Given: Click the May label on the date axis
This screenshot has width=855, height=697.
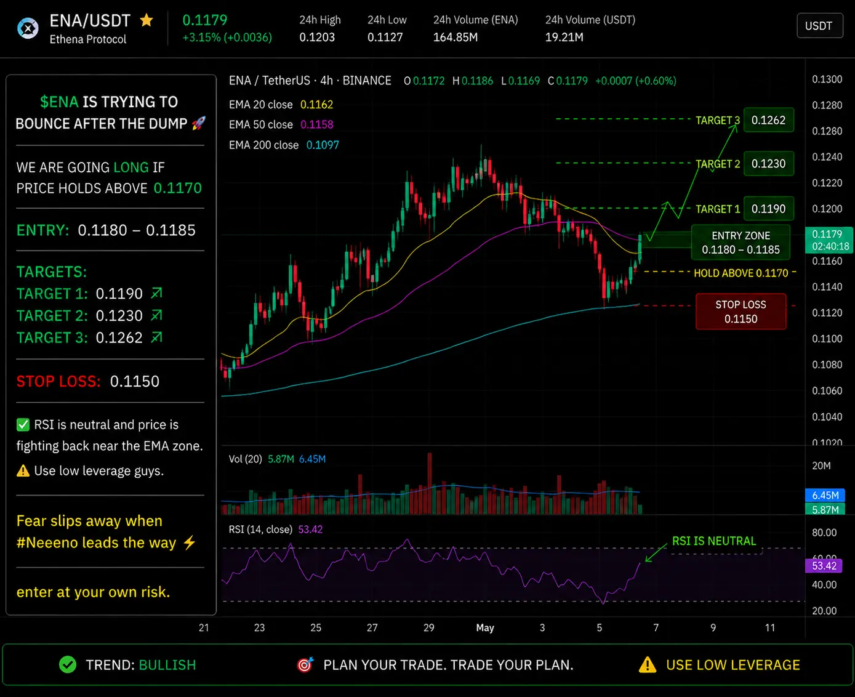Looking at the screenshot, I should (x=485, y=627).
